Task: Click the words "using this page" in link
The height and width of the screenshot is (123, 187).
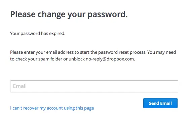Action: pos(79,108)
